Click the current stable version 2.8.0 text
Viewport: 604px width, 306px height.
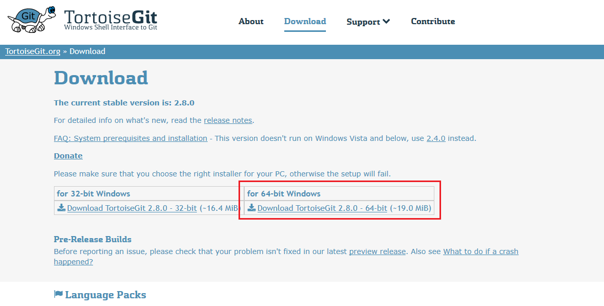coord(124,102)
